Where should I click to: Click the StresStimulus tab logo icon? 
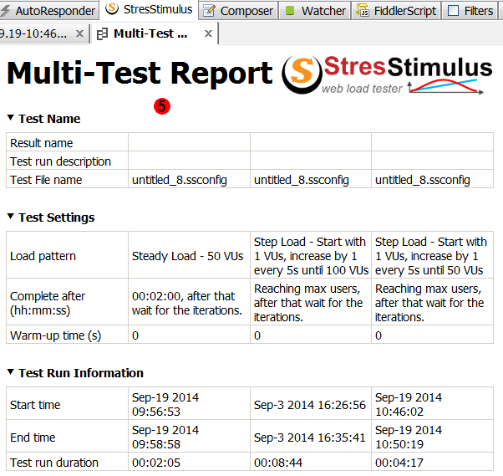coord(112,8)
